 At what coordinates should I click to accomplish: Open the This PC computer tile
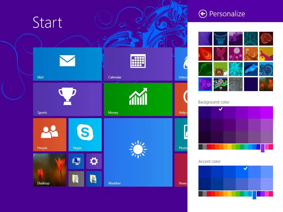coord(76,161)
